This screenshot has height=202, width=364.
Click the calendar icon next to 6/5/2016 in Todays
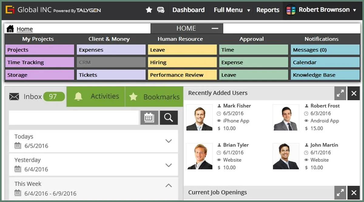(18, 146)
